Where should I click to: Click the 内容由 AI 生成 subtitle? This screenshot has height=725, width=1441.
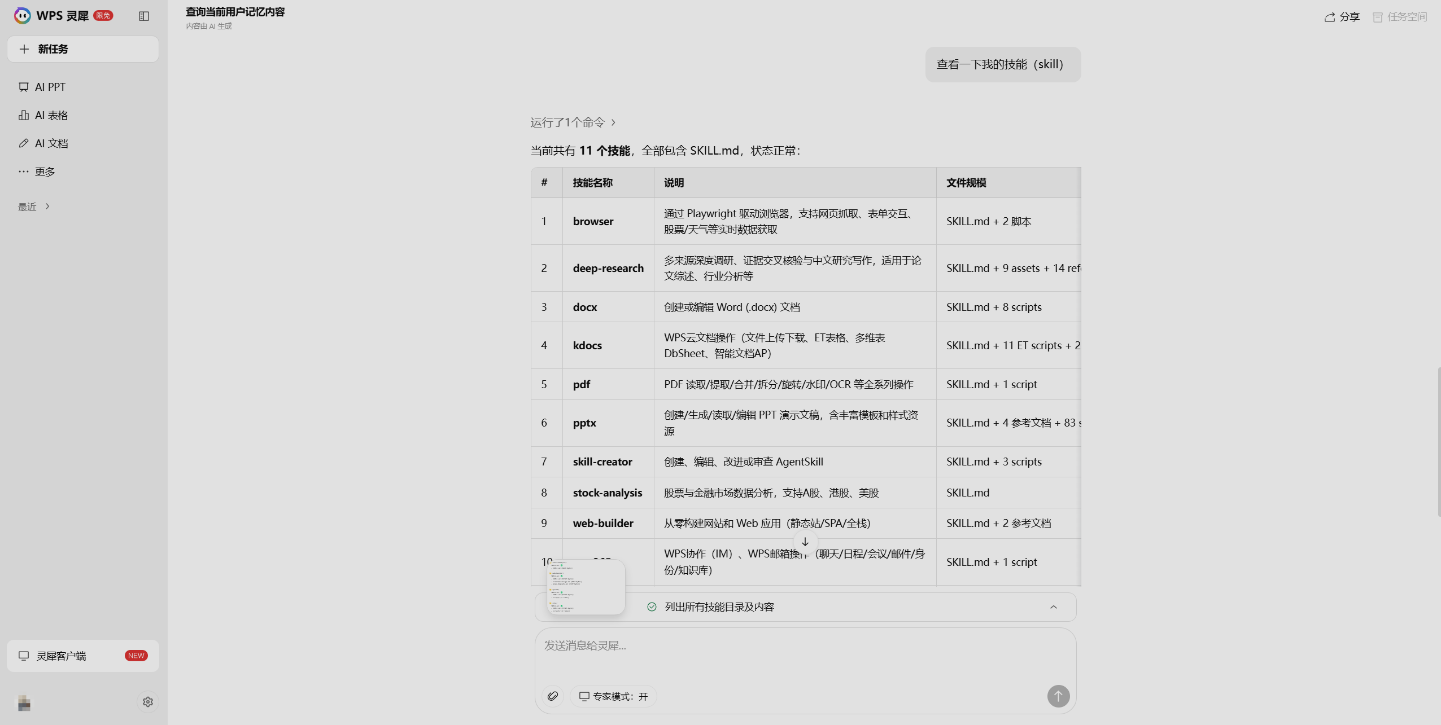[x=209, y=26]
